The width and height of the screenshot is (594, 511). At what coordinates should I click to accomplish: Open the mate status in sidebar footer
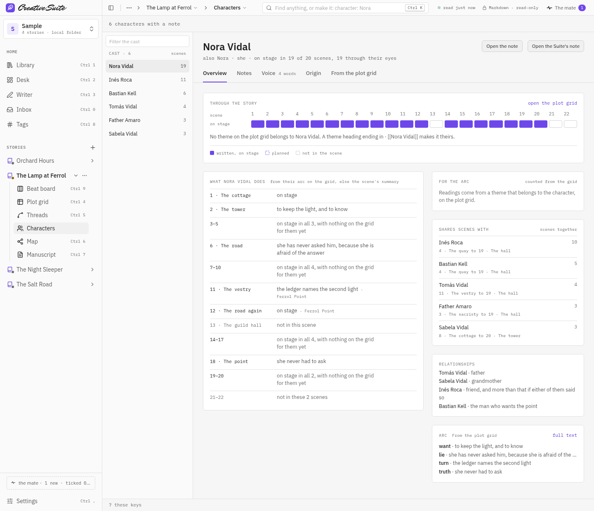click(x=51, y=483)
